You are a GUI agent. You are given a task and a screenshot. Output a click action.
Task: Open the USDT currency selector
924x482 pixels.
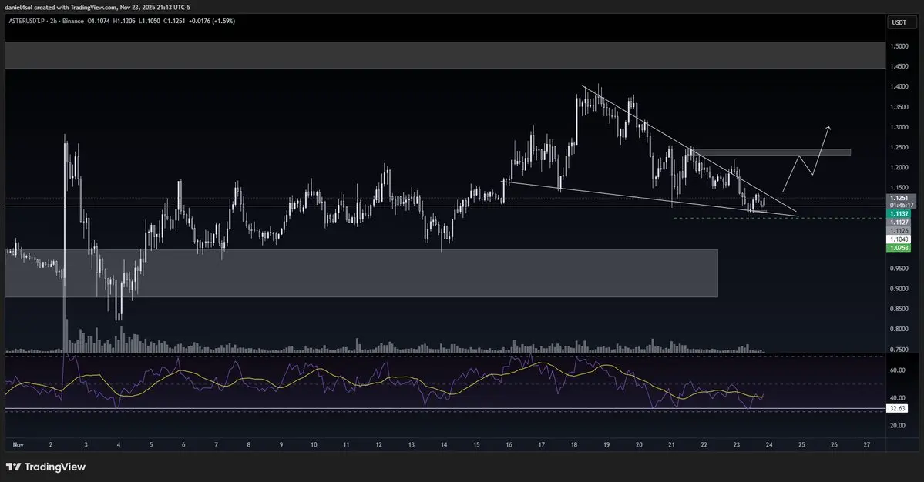click(x=899, y=23)
